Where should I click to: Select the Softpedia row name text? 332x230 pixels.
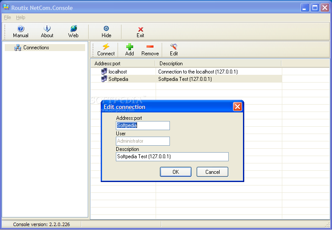118,79
